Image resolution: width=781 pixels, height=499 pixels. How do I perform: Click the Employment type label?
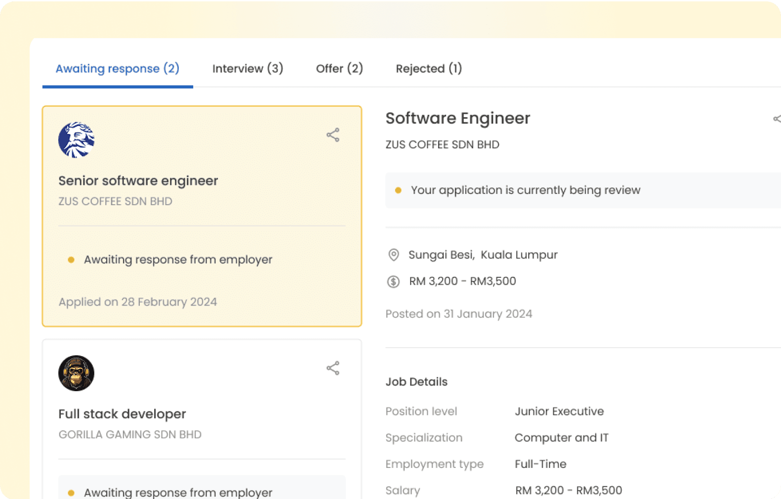click(x=435, y=464)
